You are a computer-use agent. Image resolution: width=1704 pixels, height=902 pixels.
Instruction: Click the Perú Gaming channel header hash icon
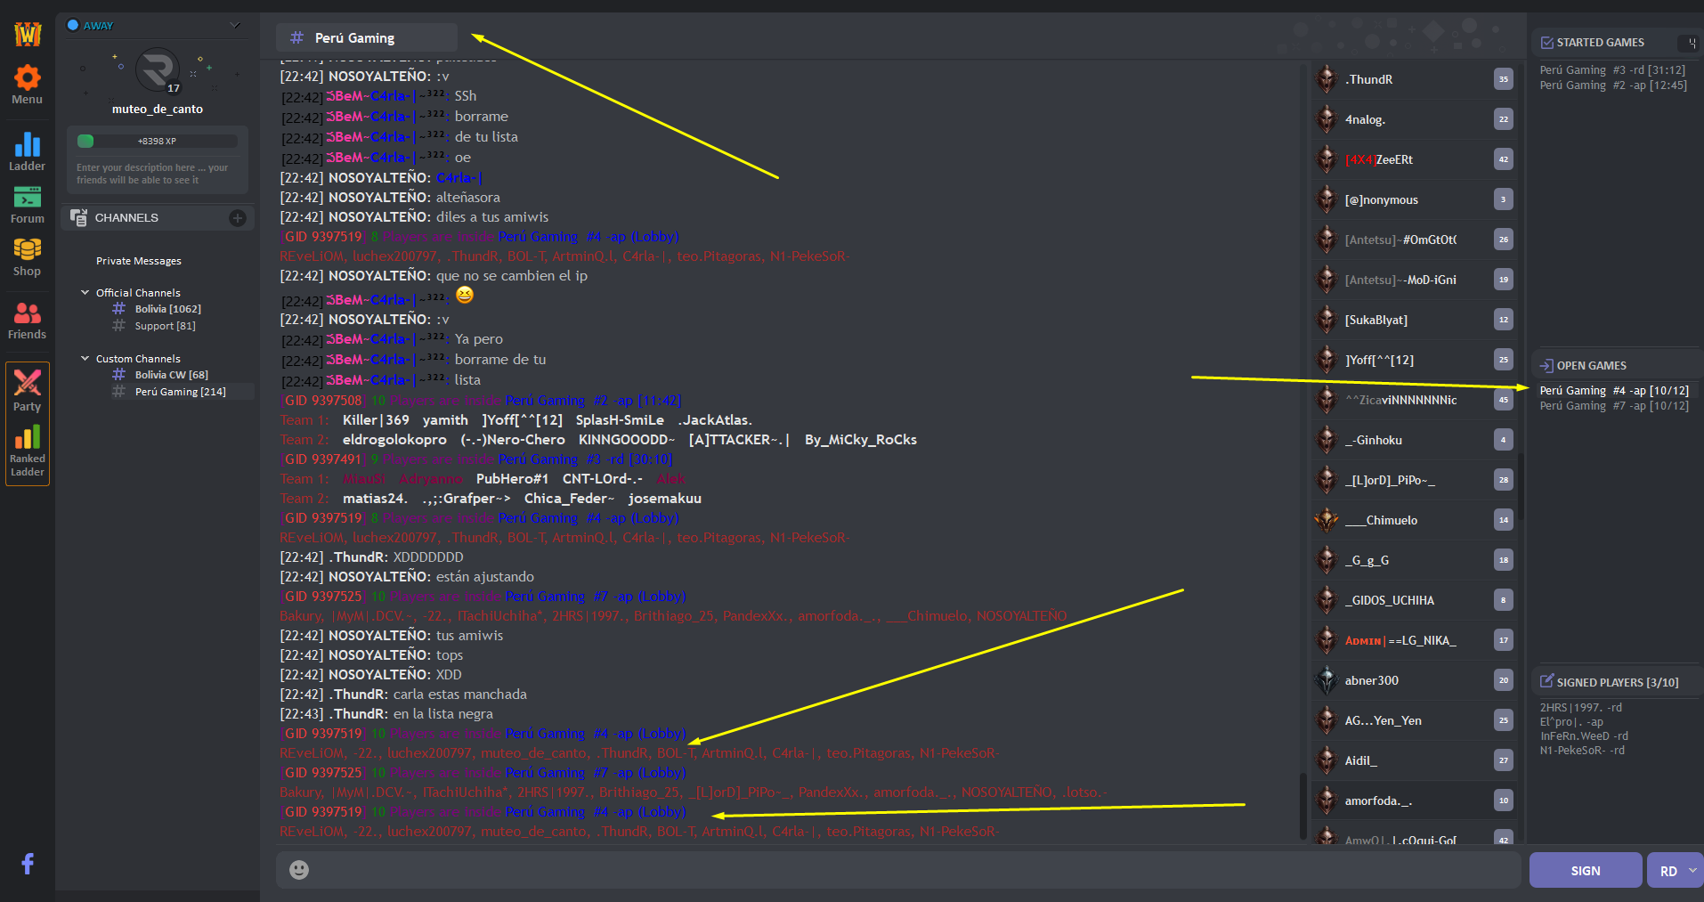coord(297,38)
